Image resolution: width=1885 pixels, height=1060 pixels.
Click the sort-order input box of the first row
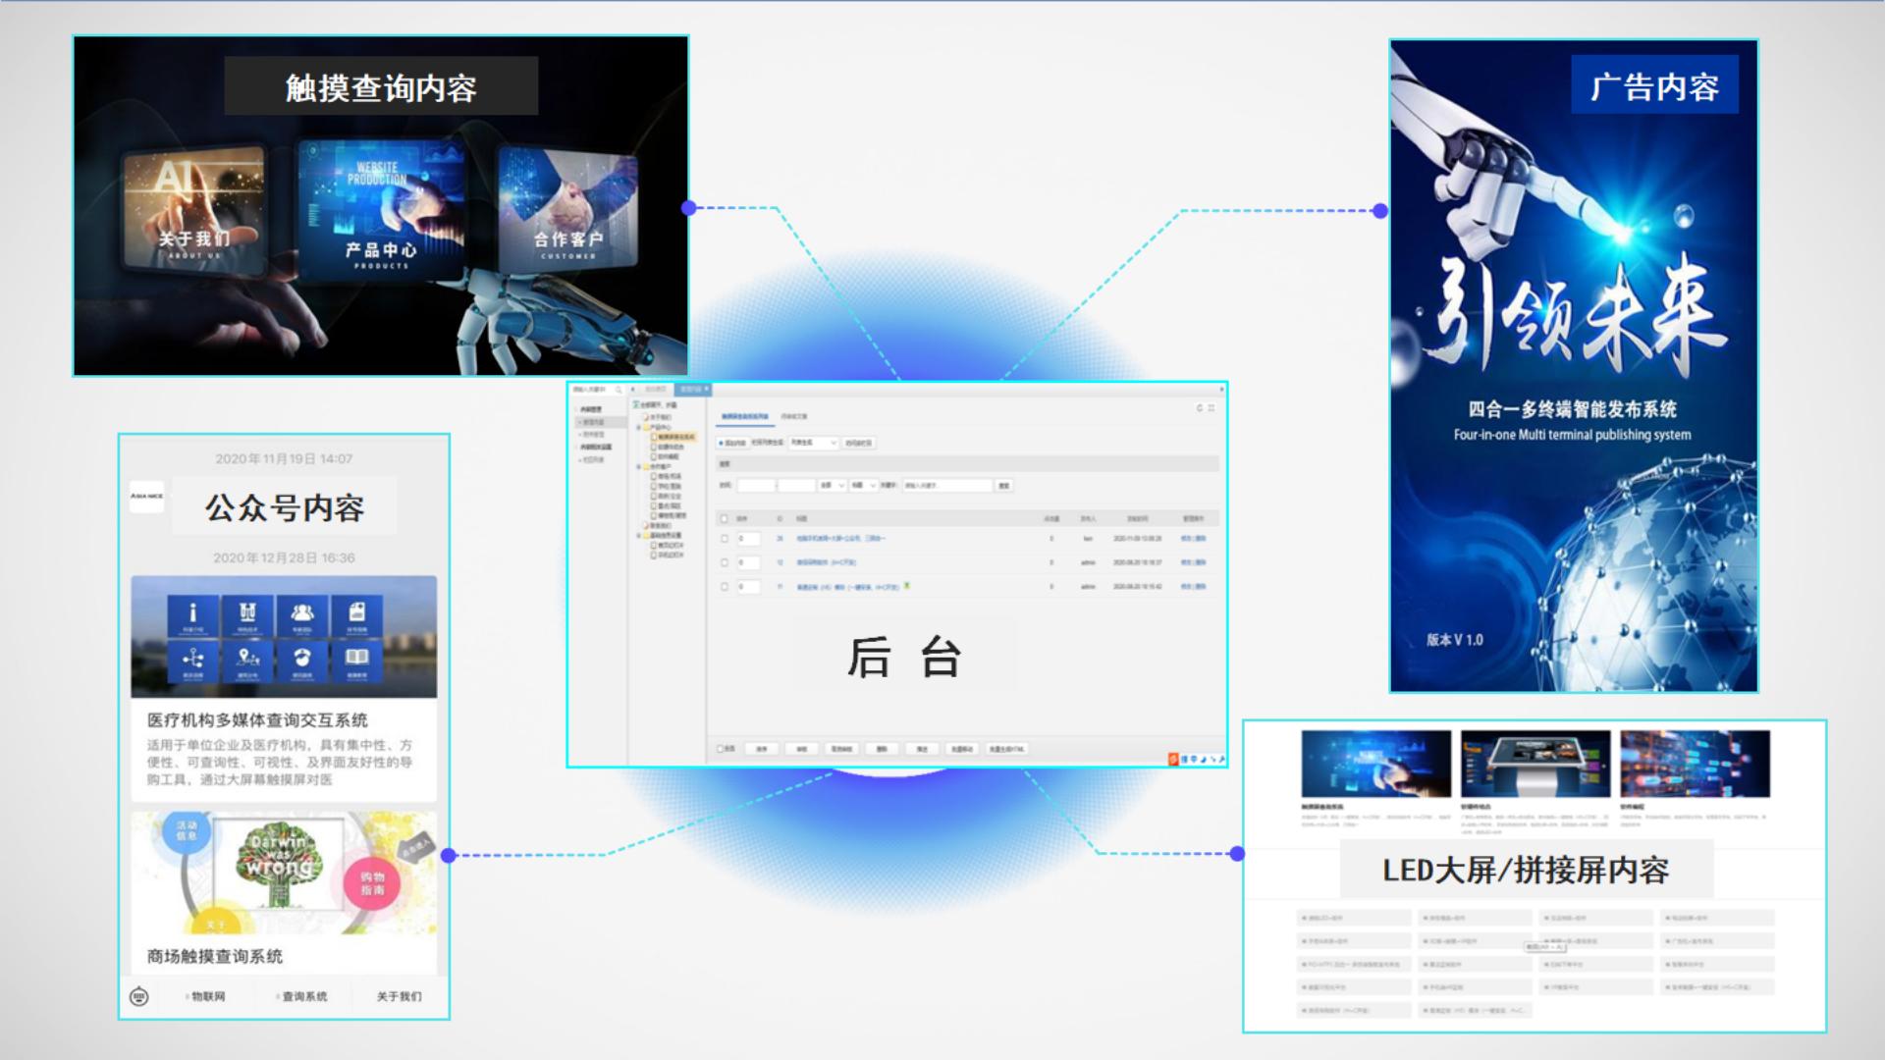tap(749, 539)
